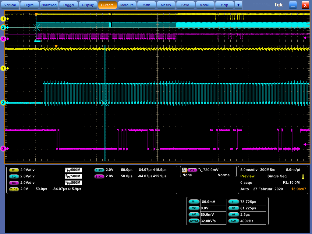Select the cyan C2 channel badge

[14, 176]
